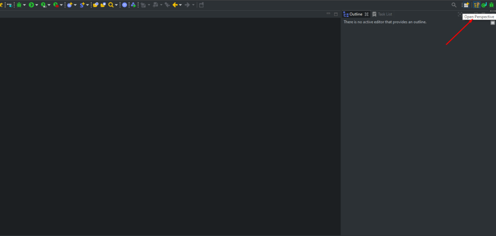
Task: Close the Outline view tab
Action: point(367,15)
